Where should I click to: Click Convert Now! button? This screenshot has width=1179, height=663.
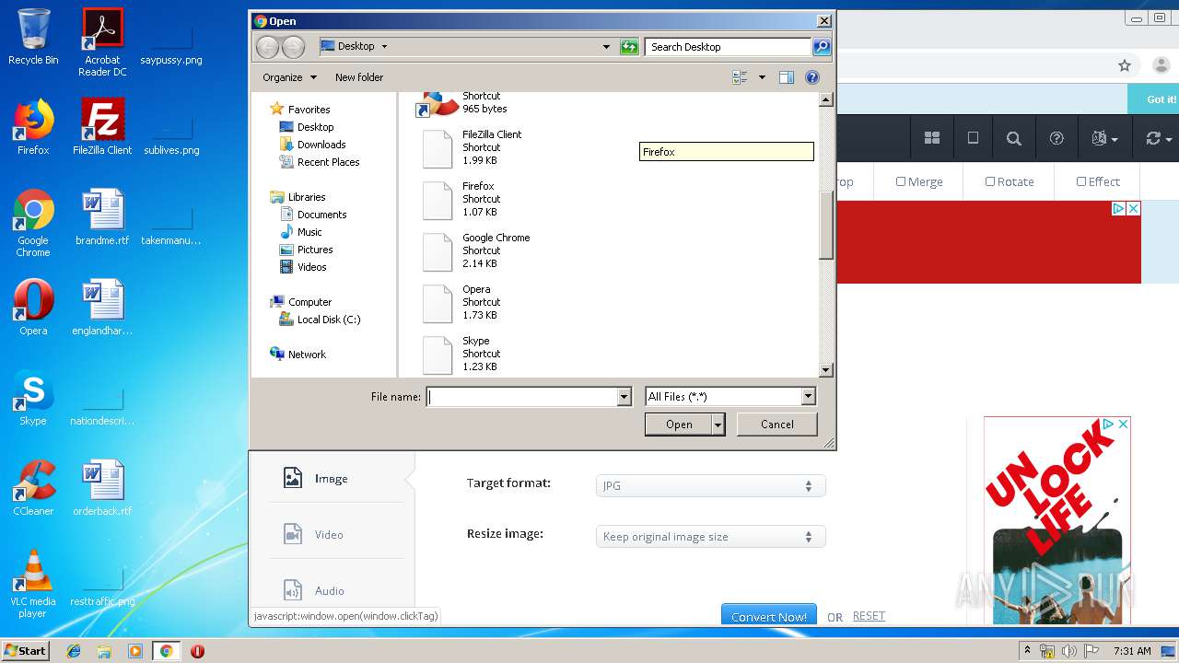pyautogui.click(x=768, y=616)
